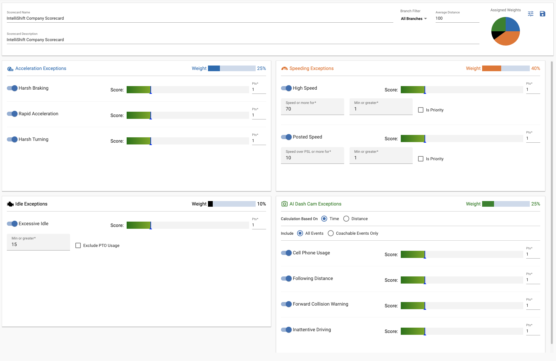Click the Idle Exceptions engine icon
This screenshot has width=556, height=361.
click(10, 204)
